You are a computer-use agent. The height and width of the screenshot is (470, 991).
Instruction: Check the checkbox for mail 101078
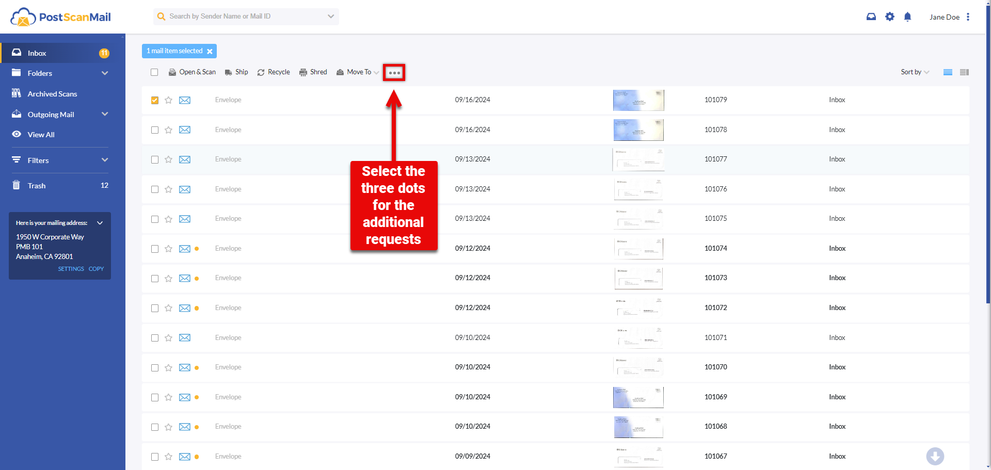[155, 130]
